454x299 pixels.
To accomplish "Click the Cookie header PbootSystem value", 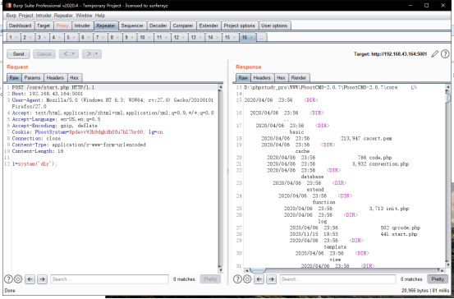I will 106,132.
